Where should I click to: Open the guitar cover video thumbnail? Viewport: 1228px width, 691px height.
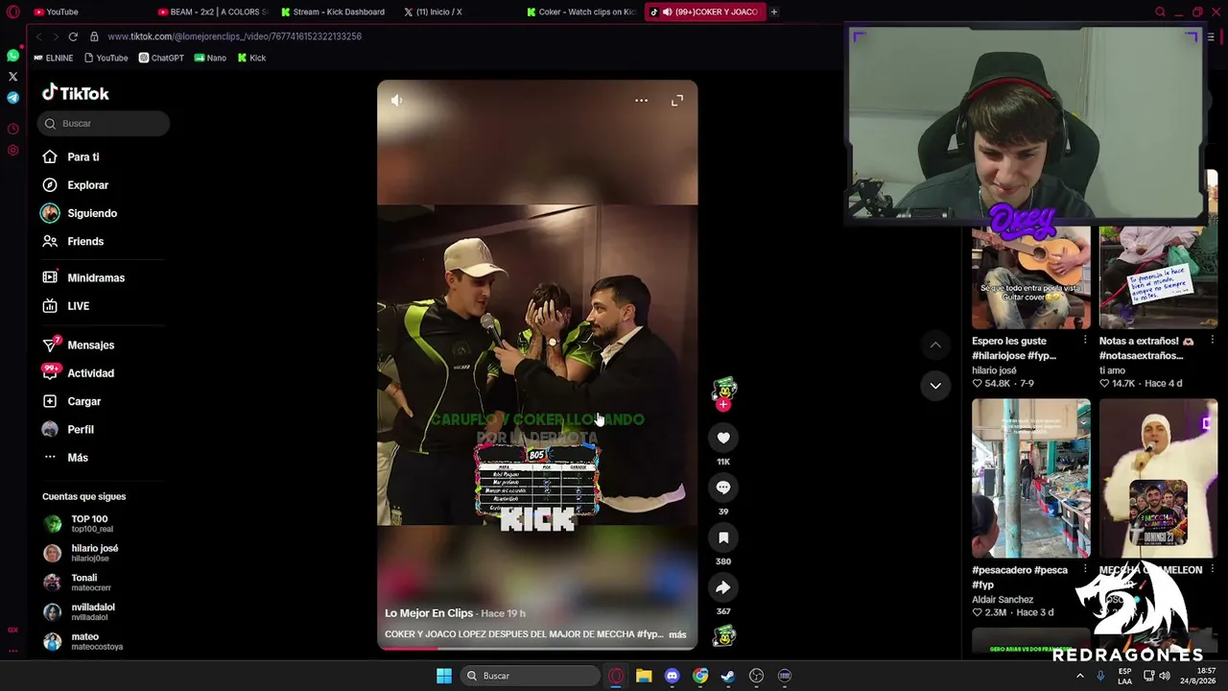1031,276
